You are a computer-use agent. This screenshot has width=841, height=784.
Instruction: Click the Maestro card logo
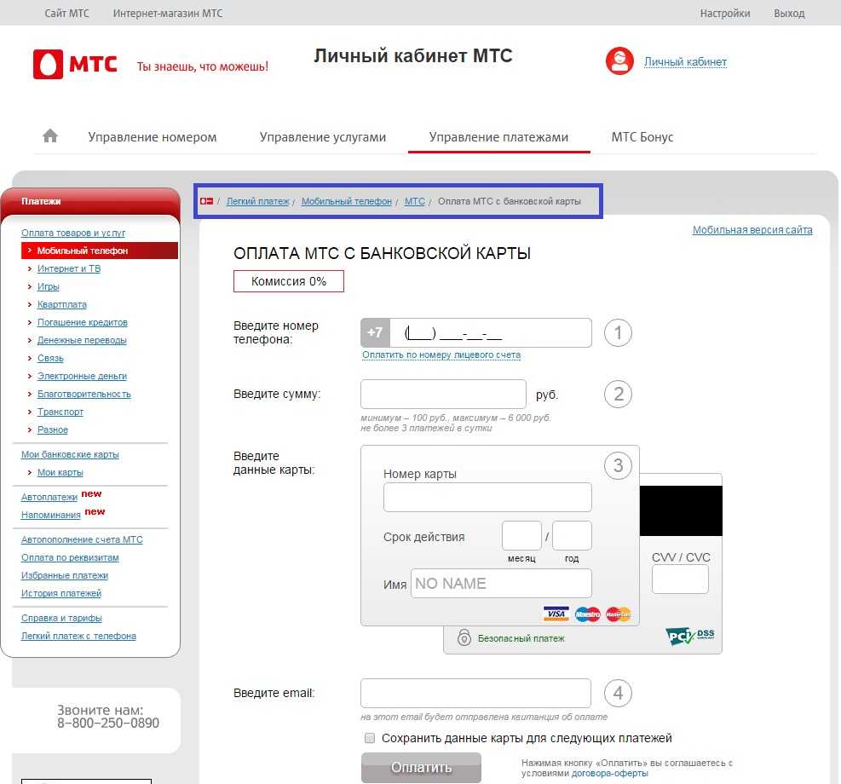[587, 614]
